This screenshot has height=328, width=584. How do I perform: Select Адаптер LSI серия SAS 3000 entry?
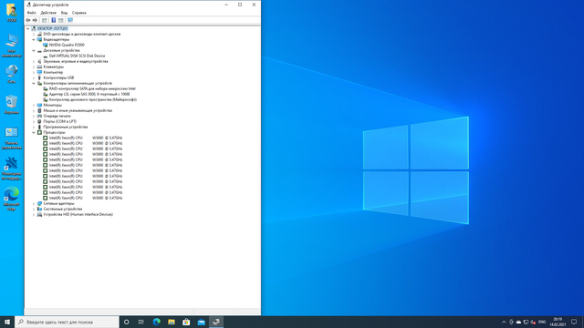tap(89, 94)
